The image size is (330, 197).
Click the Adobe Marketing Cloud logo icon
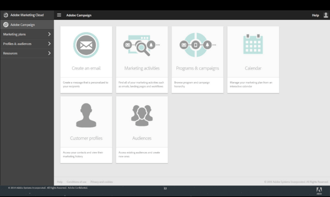pyautogui.click(x=6, y=15)
